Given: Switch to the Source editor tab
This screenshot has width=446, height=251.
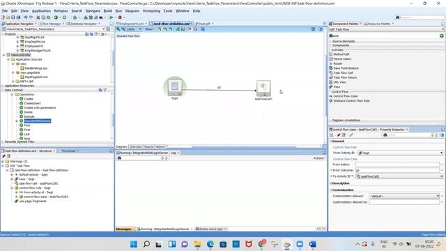Looking at the screenshot, I should [x=148, y=147].
